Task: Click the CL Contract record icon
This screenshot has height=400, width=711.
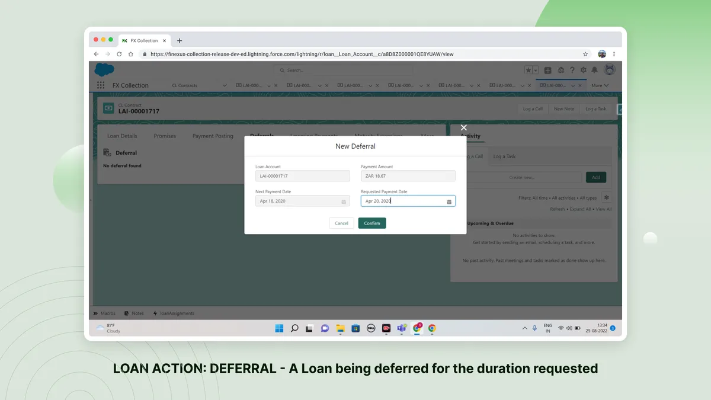Action: 108,108
